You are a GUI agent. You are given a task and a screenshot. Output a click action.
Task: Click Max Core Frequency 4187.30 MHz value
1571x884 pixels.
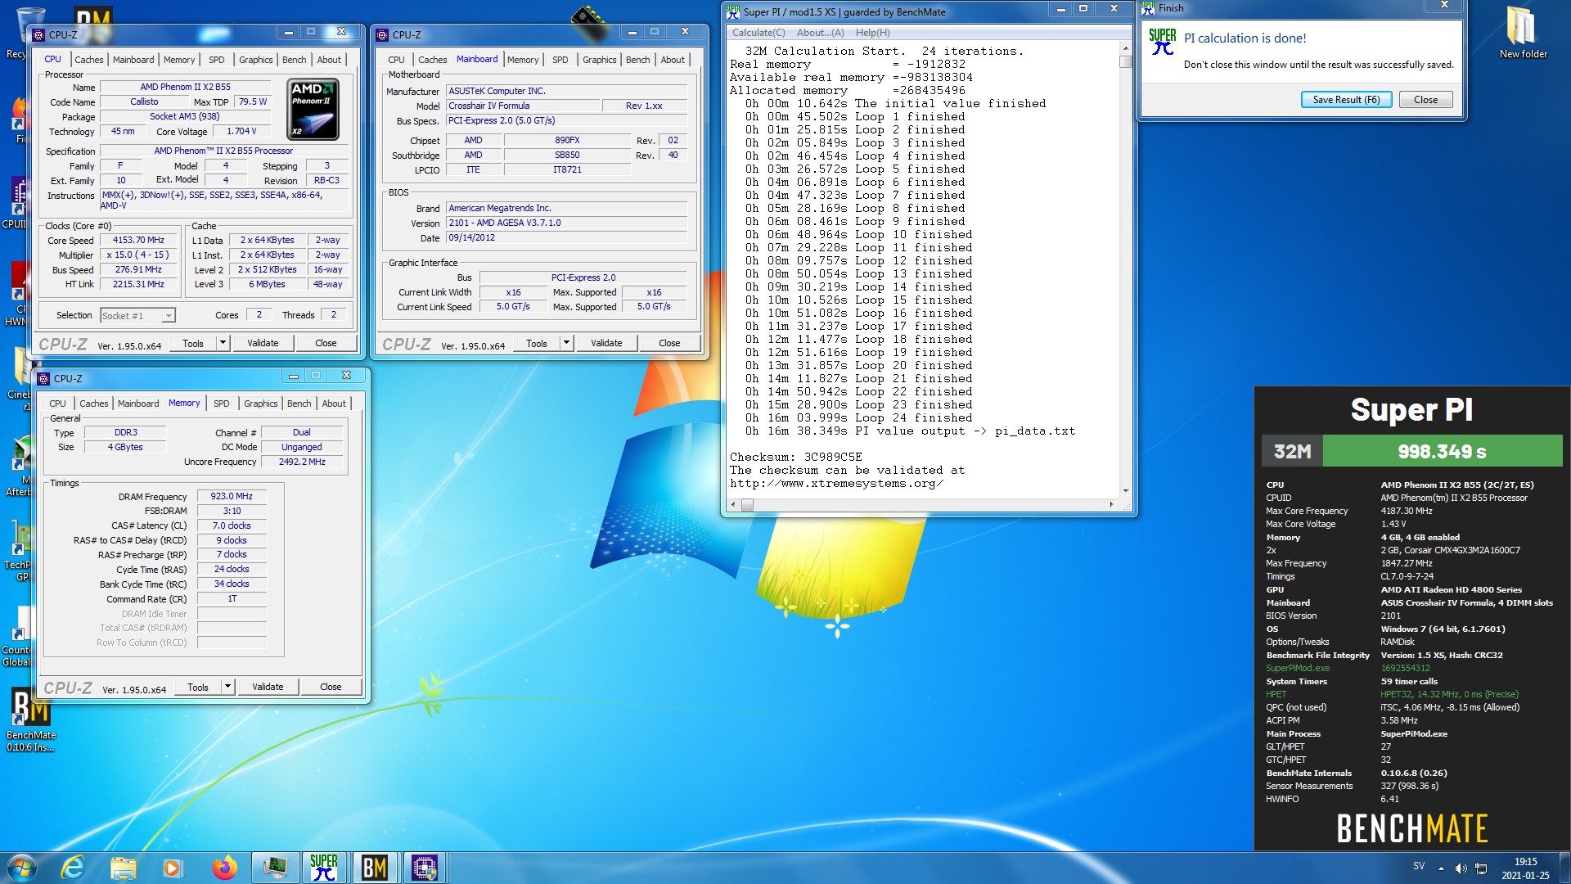click(1406, 511)
